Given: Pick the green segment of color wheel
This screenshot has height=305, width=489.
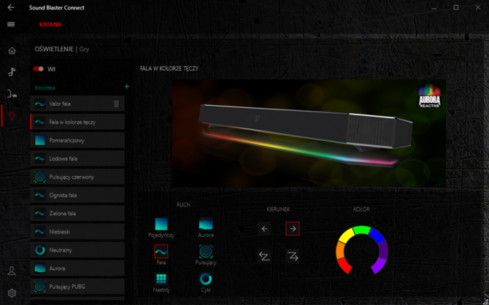Looking at the screenshot, I should point(361,230).
